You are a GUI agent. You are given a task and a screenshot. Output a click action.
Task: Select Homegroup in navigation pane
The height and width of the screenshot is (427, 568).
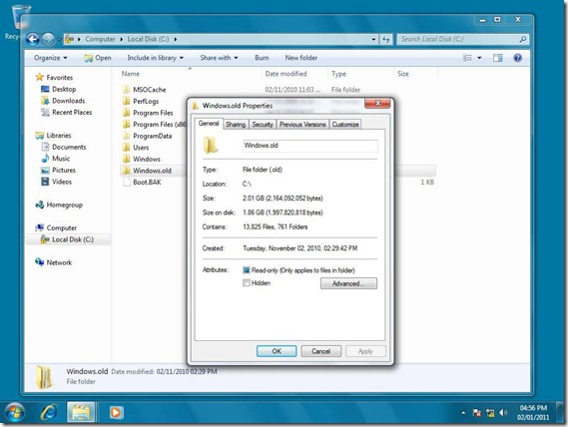click(x=59, y=205)
